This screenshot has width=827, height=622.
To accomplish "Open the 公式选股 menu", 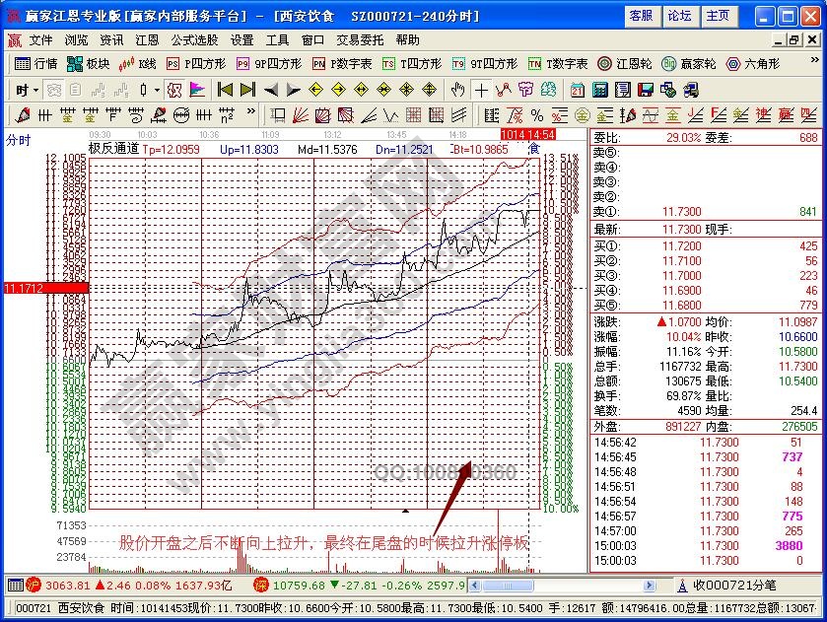I will click(x=194, y=40).
